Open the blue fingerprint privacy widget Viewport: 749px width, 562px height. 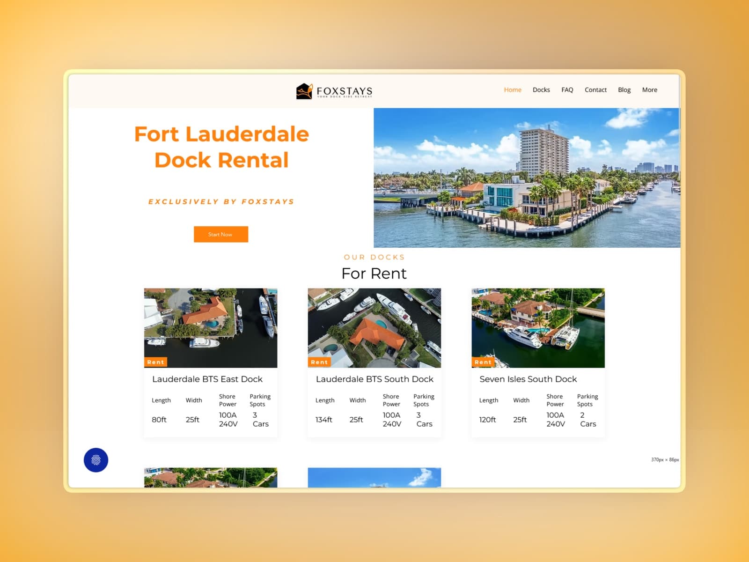click(x=96, y=460)
